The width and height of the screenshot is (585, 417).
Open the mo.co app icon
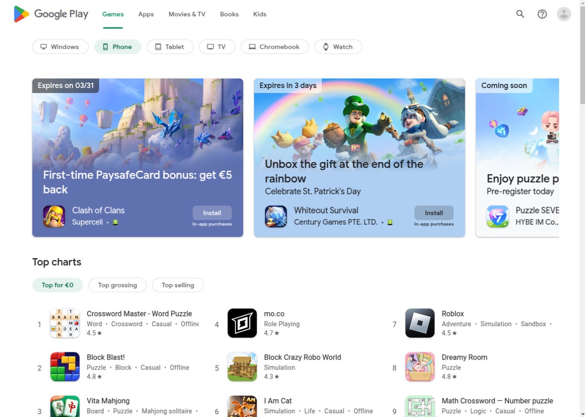coord(242,323)
